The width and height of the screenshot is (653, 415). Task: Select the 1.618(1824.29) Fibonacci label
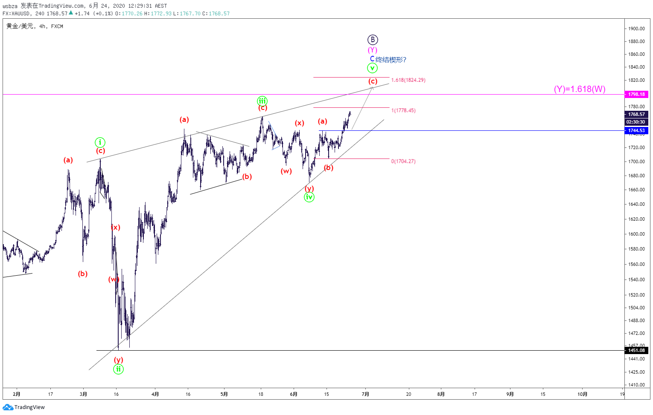pyautogui.click(x=408, y=80)
